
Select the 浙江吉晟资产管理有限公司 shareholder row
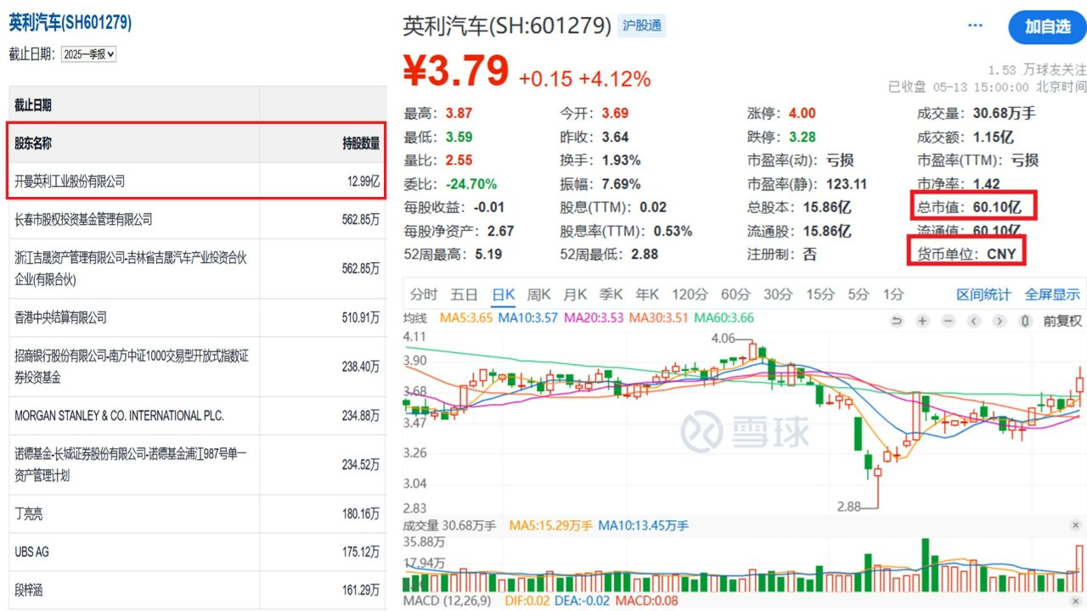pos(197,268)
